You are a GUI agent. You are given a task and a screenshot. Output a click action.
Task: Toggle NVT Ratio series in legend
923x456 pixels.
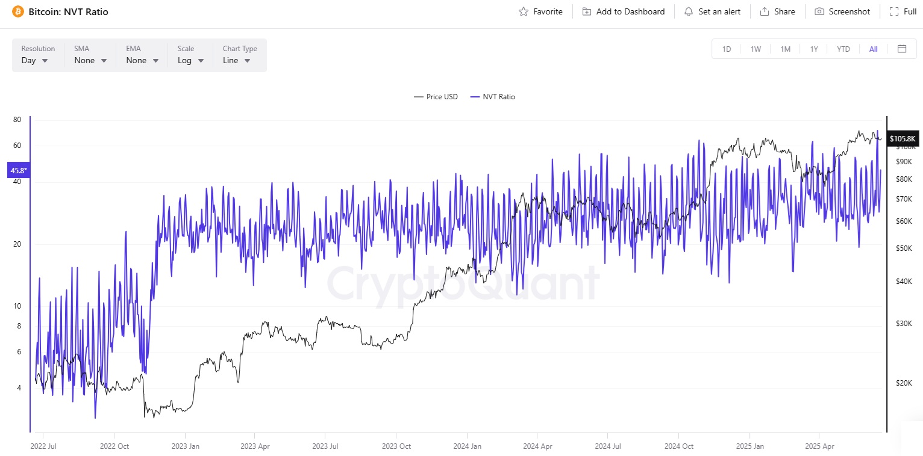[492, 97]
